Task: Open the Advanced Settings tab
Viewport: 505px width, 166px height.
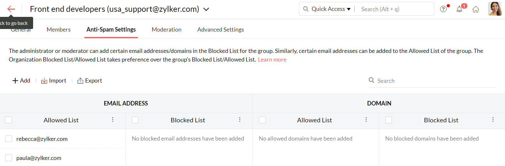Action: pyautogui.click(x=221, y=30)
